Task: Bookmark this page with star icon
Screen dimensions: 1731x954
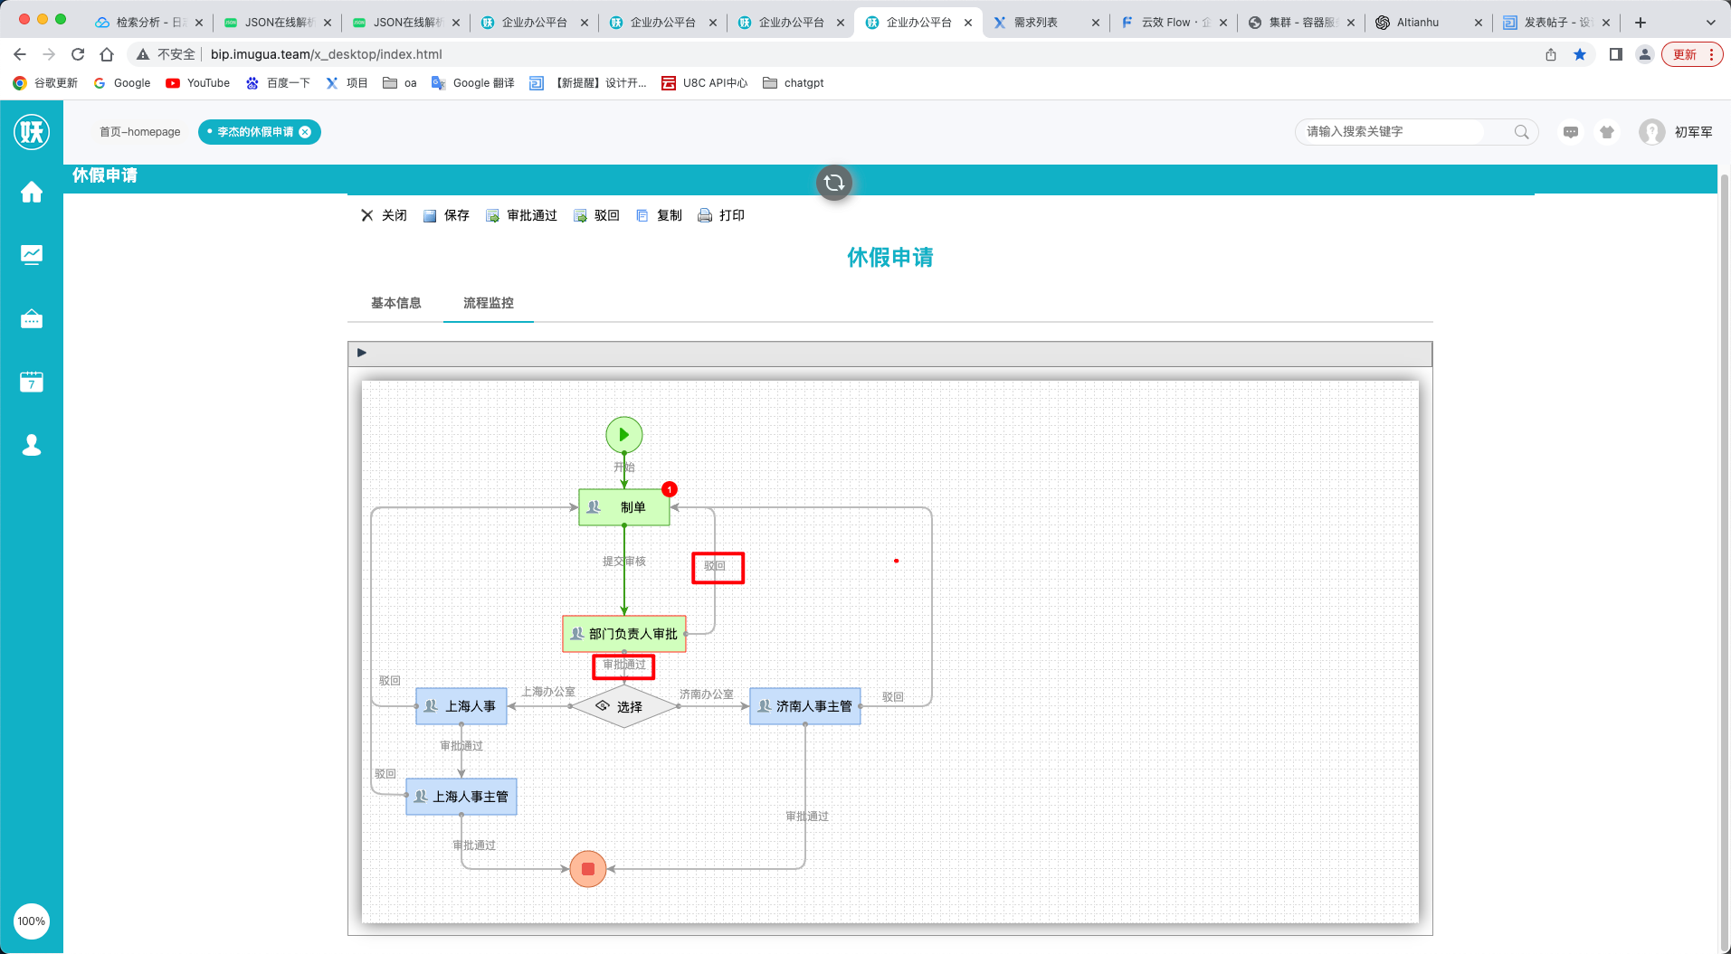Action: [x=1580, y=54]
